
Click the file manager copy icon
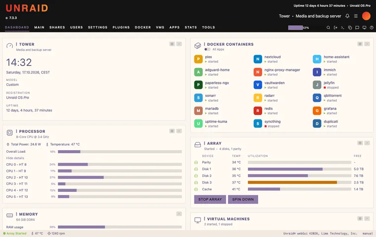(350, 28)
